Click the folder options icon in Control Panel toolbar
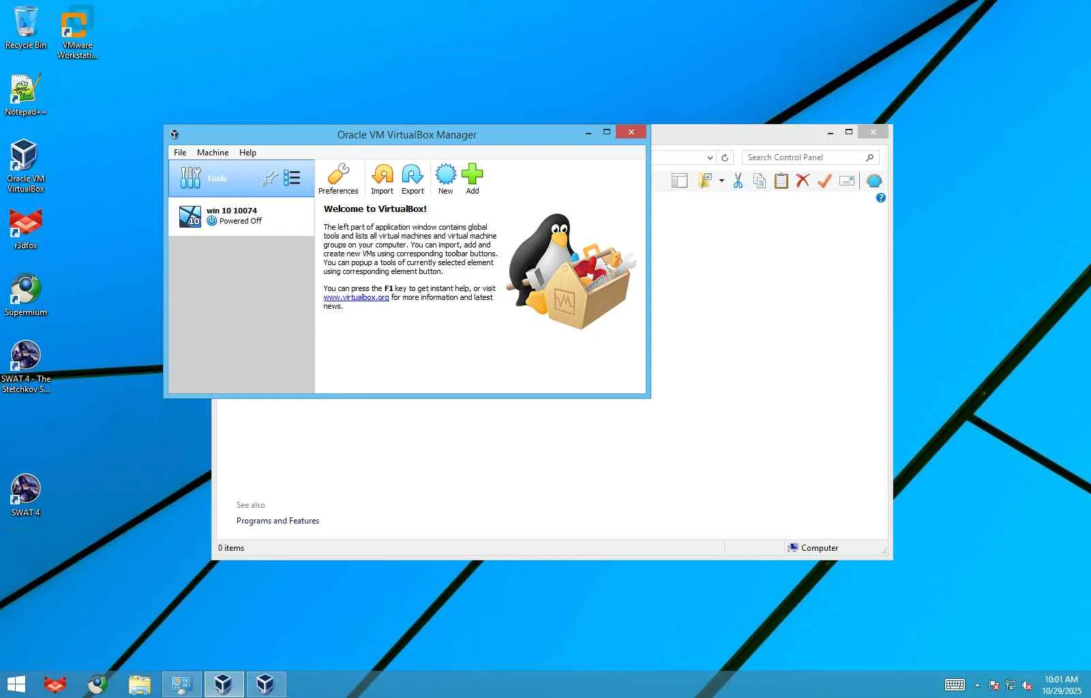Viewport: 1091px width, 698px height. 704,181
